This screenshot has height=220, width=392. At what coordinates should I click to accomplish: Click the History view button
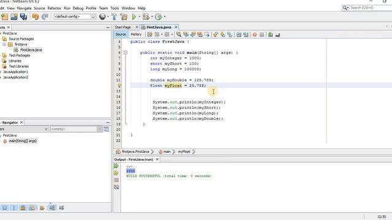click(136, 34)
